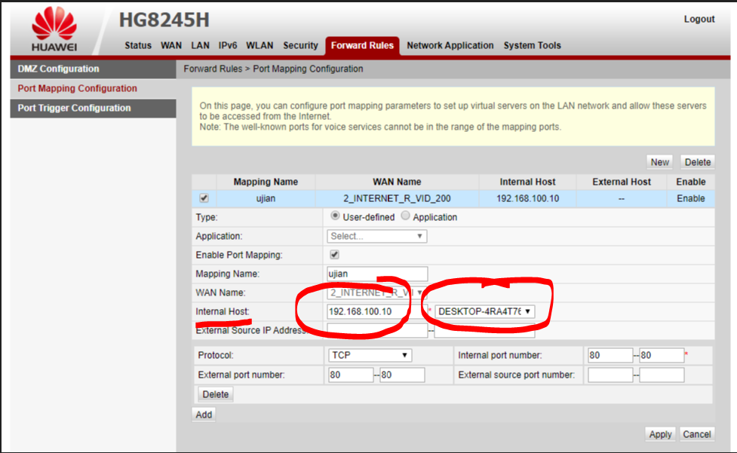Click the WAN Name column header
The height and width of the screenshot is (453, 737).
(397, 182)
